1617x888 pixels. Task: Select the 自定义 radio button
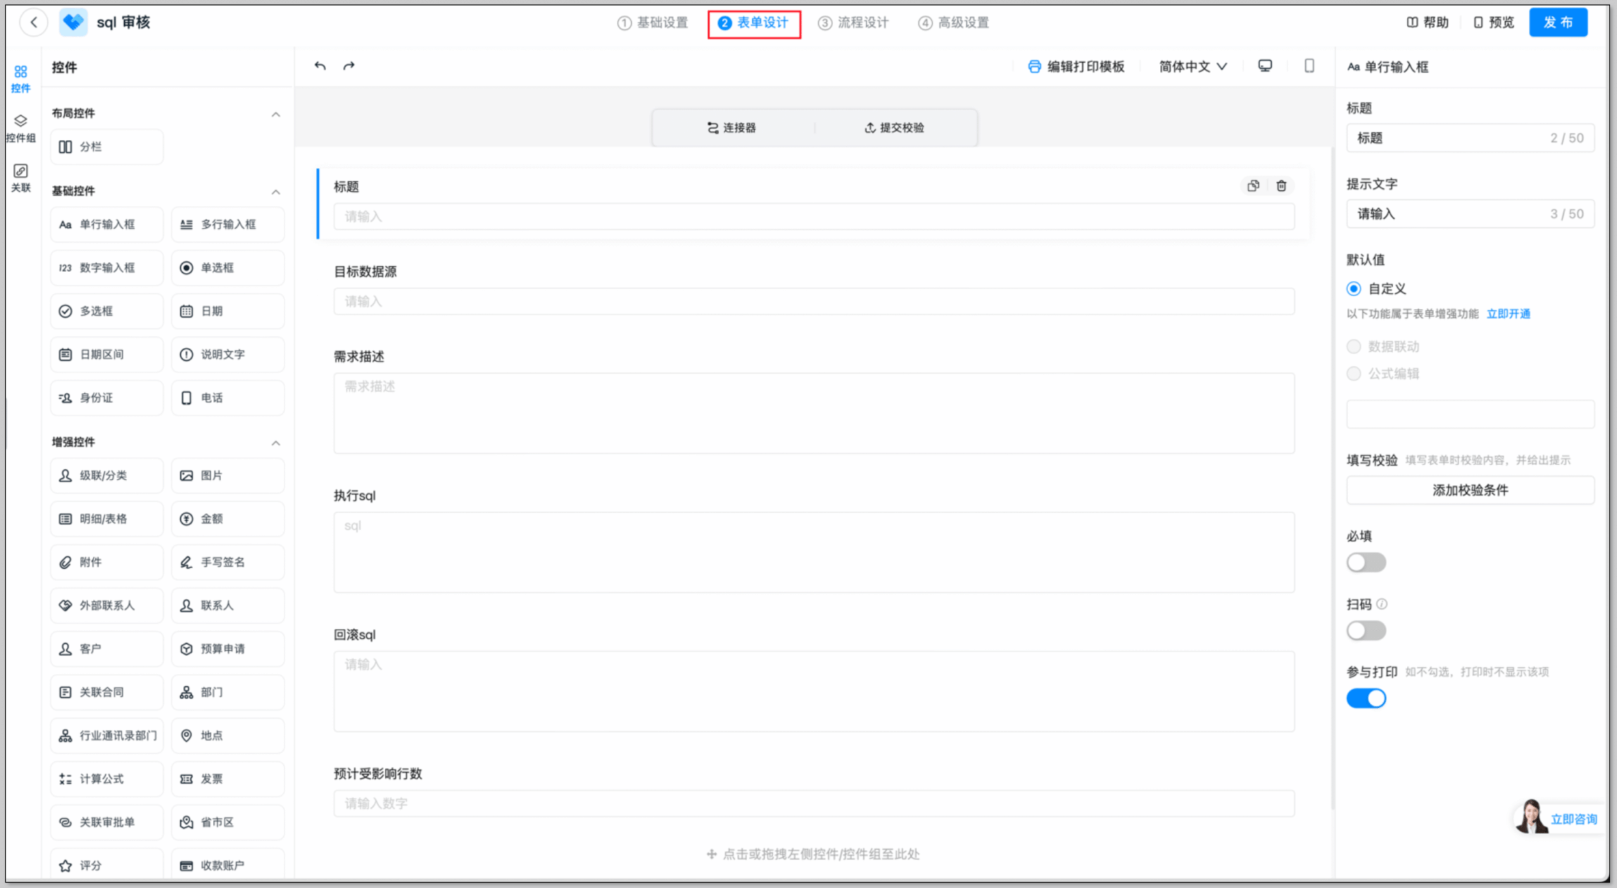pos(1354,288)
